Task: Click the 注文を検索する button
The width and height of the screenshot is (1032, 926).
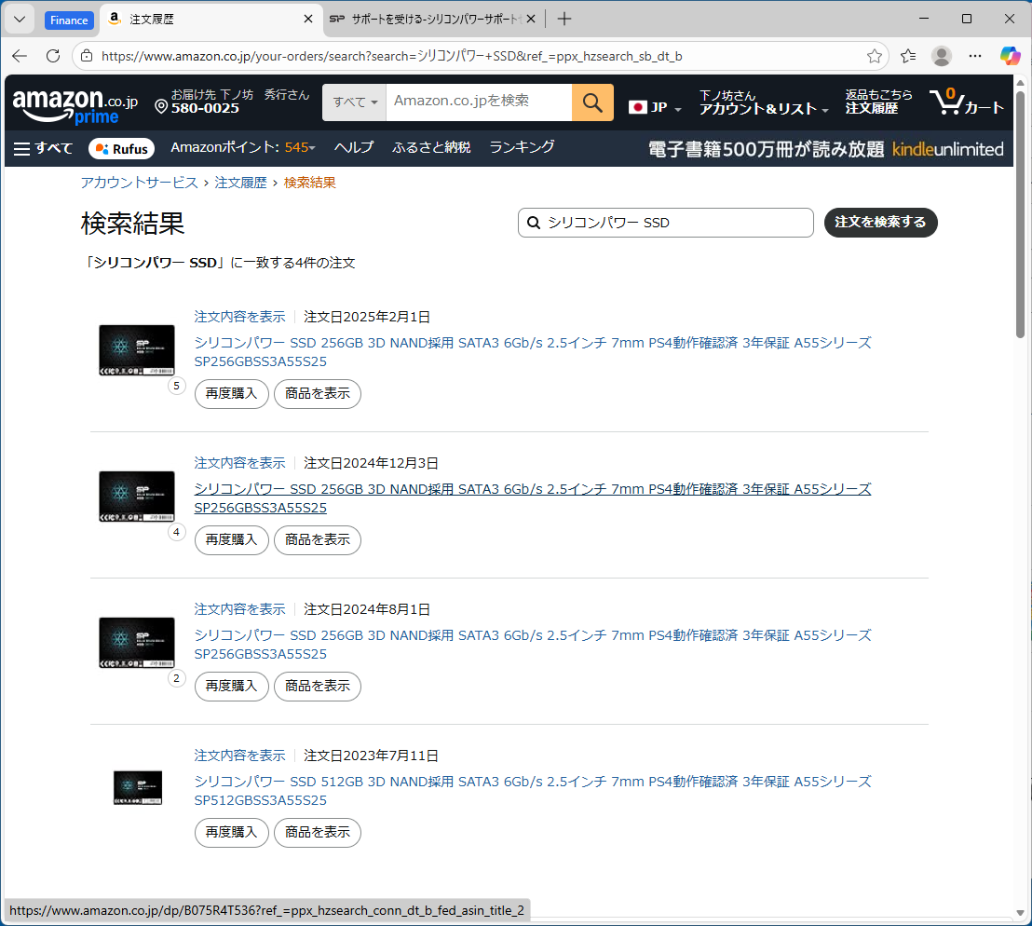Action: pyautogui.click(x=880, y=223)
